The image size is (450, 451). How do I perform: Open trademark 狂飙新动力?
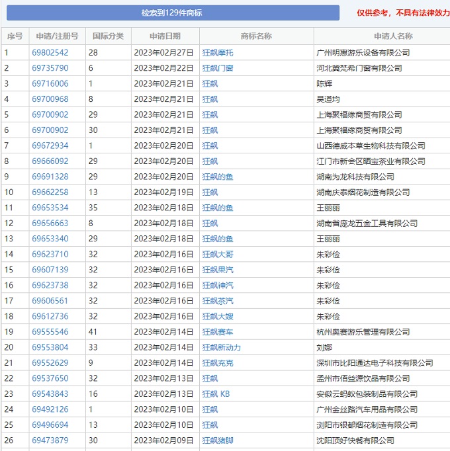tap(222, 348)
